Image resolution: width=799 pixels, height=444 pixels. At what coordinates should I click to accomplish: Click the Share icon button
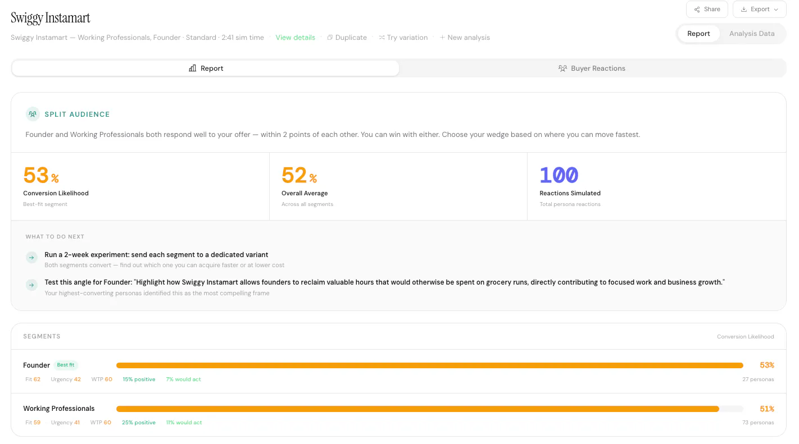[697, 10]
